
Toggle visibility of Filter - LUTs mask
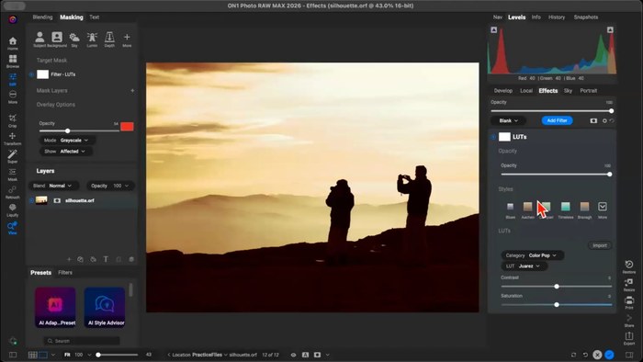click(x=31, y=74)
